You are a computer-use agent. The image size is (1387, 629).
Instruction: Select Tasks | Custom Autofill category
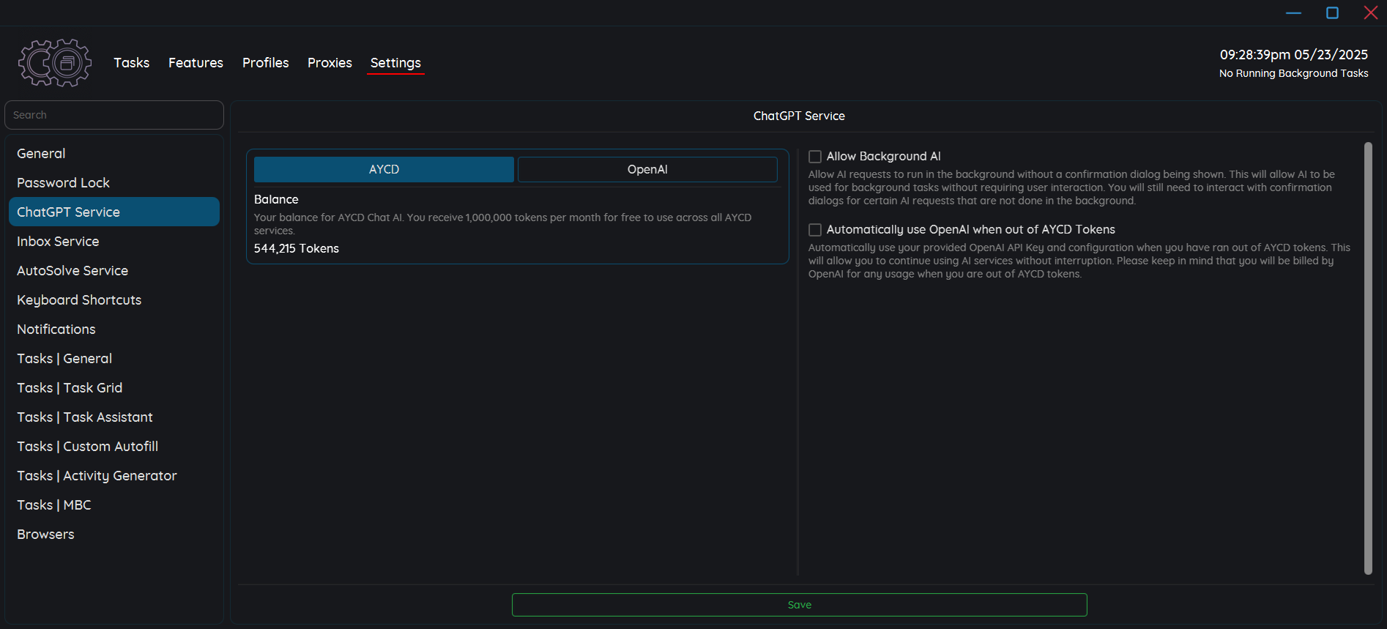point(114,446)
